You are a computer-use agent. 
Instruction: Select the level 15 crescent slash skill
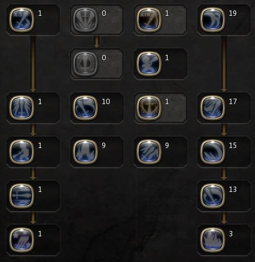[x=212, y=151]
